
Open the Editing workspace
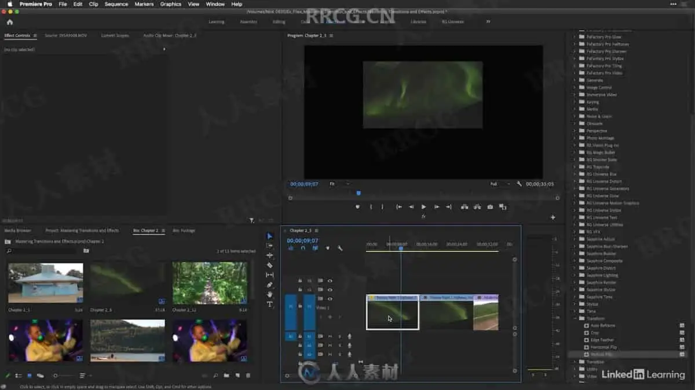(x=279, y=22)
